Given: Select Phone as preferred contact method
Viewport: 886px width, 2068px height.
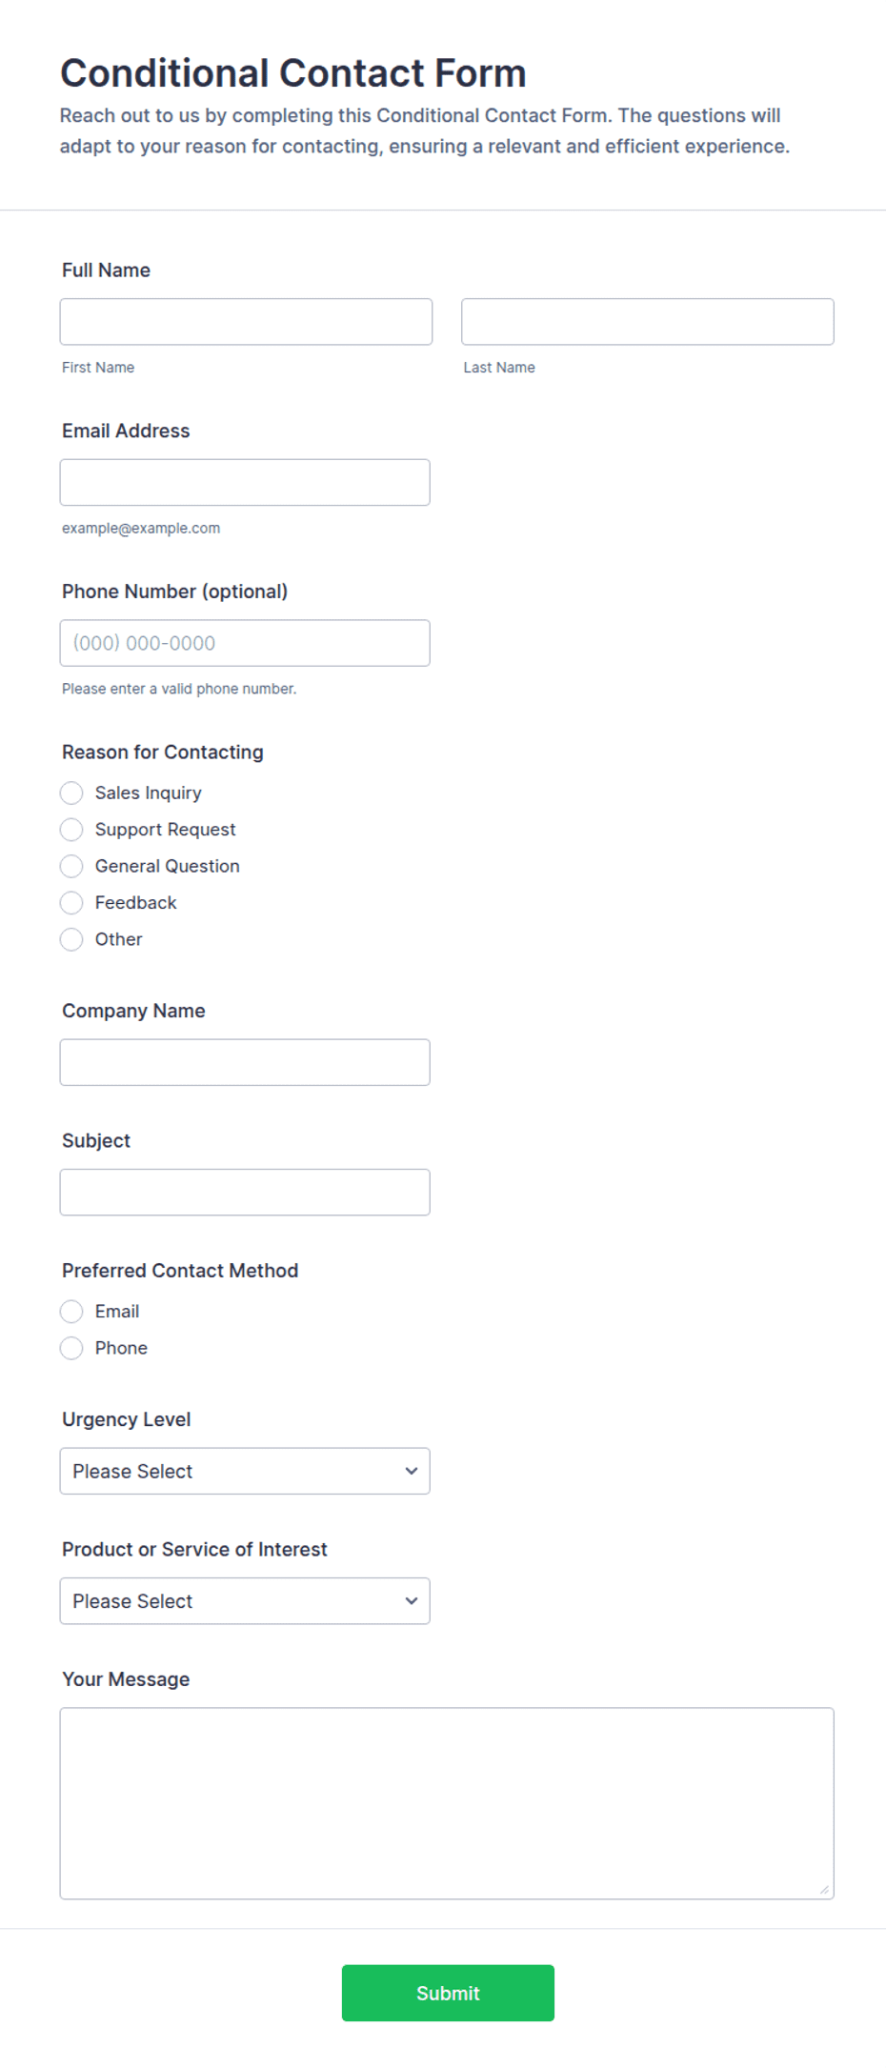Looking at the screenshot, I should click(71, 1348).
